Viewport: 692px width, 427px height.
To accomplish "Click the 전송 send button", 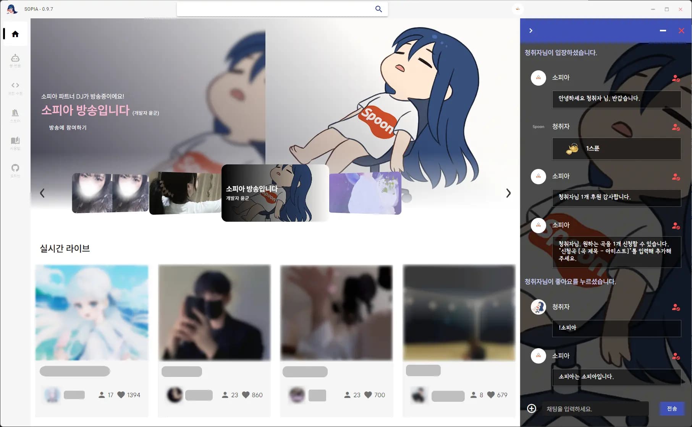I will pyautogui.click(x=672, y=409).
